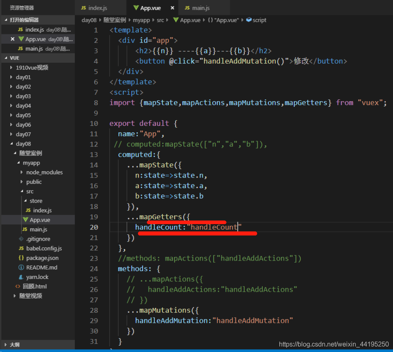Expand the public folder

pyautogui.click(x=21, y=182)
